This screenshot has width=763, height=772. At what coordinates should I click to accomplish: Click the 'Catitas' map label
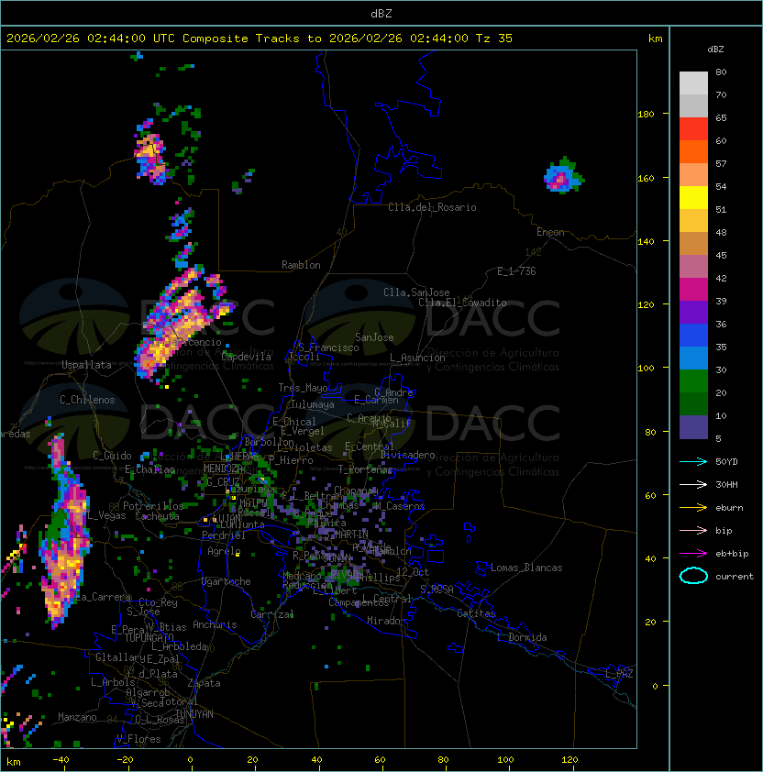pyautogui.click(x=476, y=613)
